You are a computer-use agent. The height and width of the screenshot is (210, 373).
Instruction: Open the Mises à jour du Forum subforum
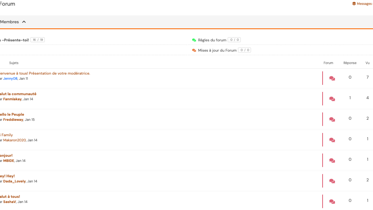coord(217,50)
